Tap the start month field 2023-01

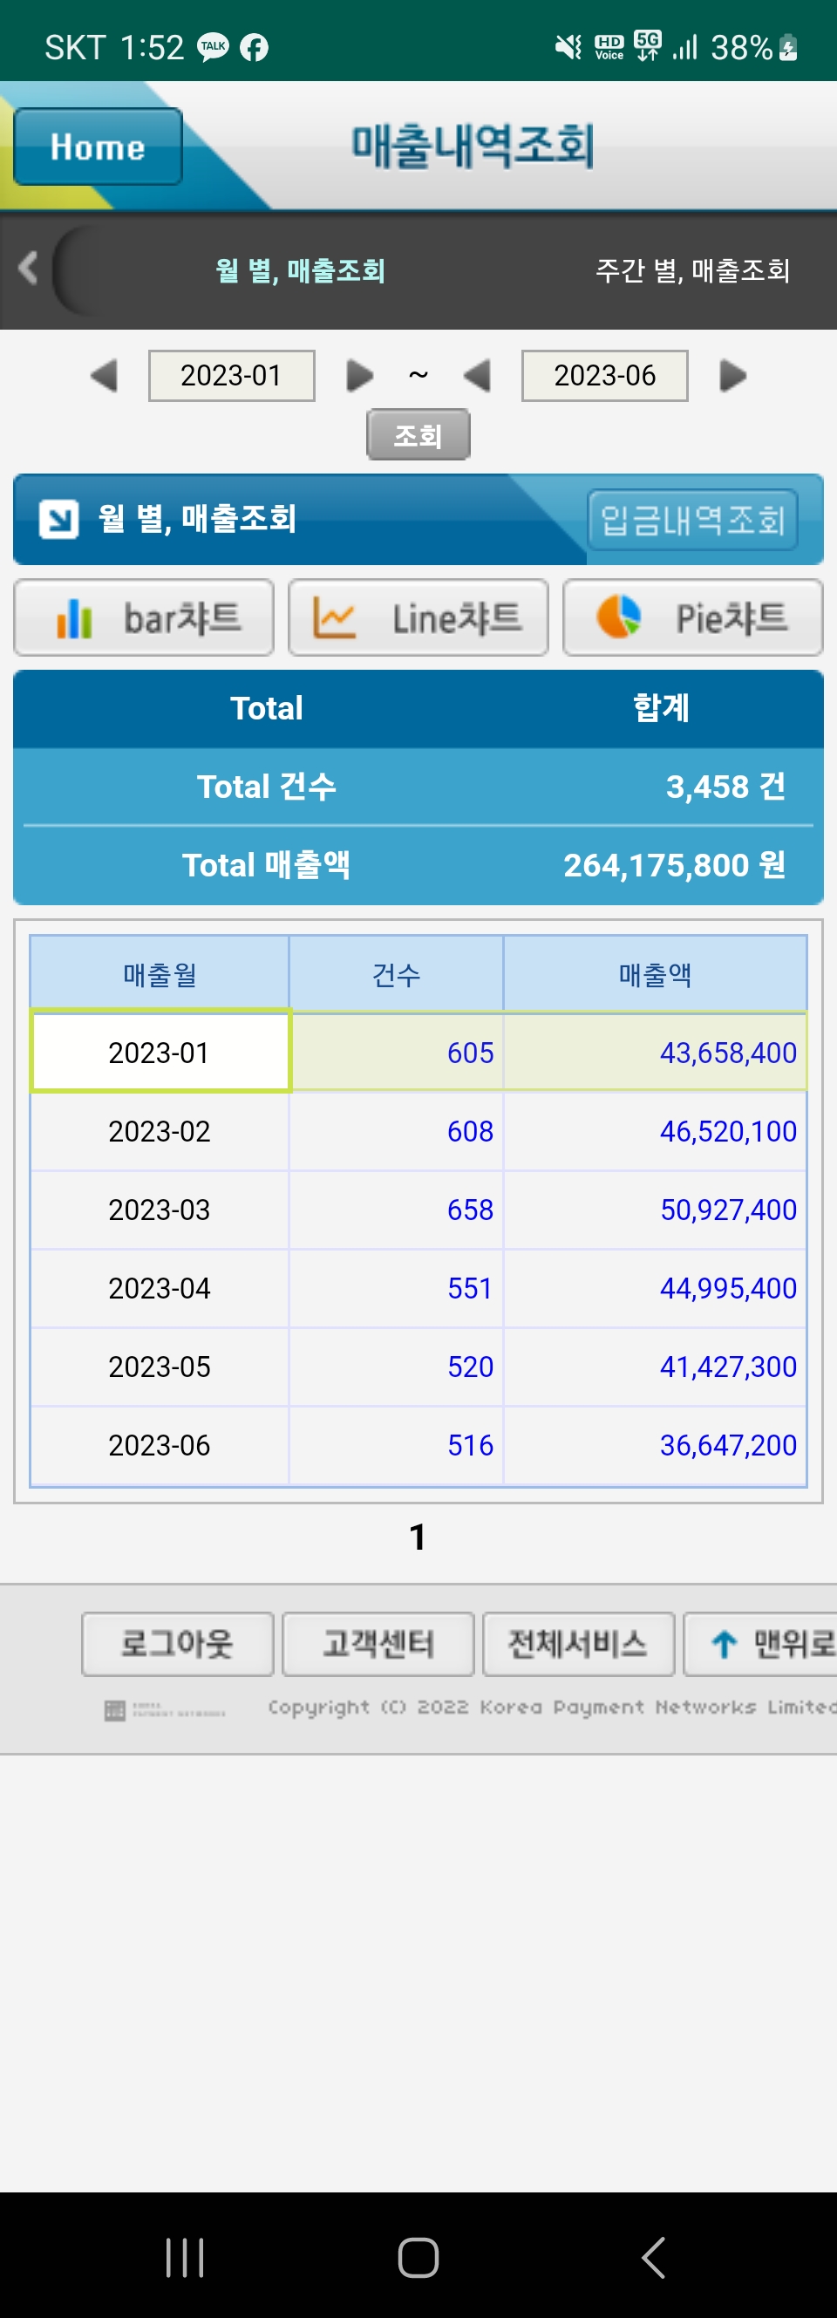[x=231, y=375]
